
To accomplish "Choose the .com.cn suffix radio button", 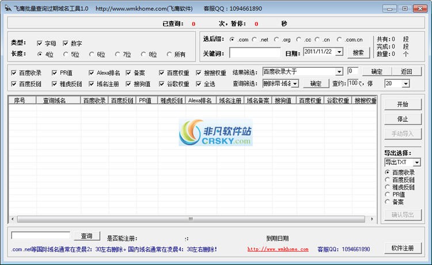I will coord(339,40).
